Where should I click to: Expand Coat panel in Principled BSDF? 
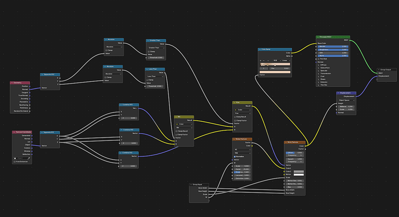(x=319, y=76)
